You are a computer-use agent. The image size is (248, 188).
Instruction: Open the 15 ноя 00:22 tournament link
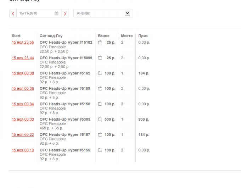23,135
